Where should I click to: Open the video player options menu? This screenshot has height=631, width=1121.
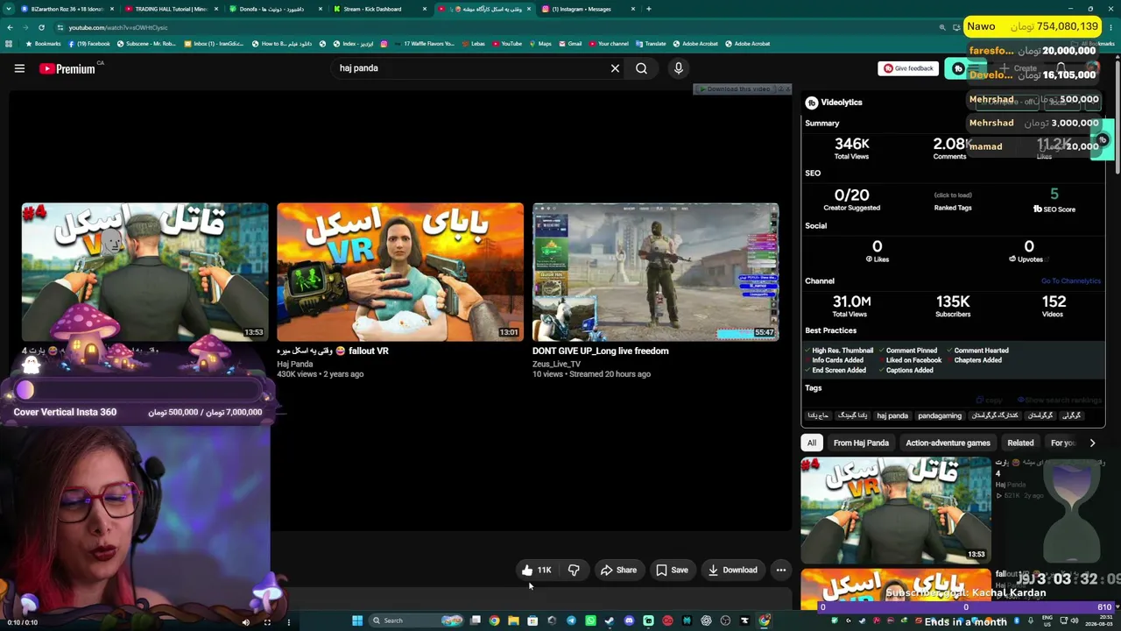pos(288,622)
